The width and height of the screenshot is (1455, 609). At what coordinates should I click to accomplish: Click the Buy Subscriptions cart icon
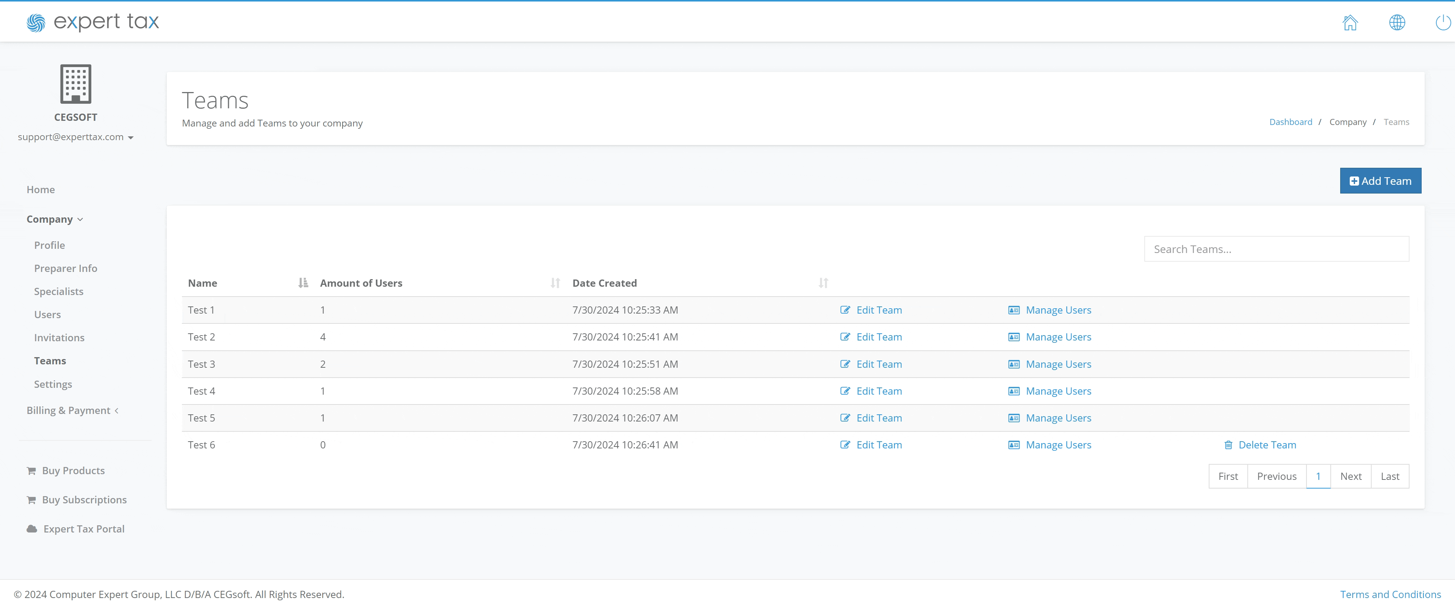click(x=31, y=500)
